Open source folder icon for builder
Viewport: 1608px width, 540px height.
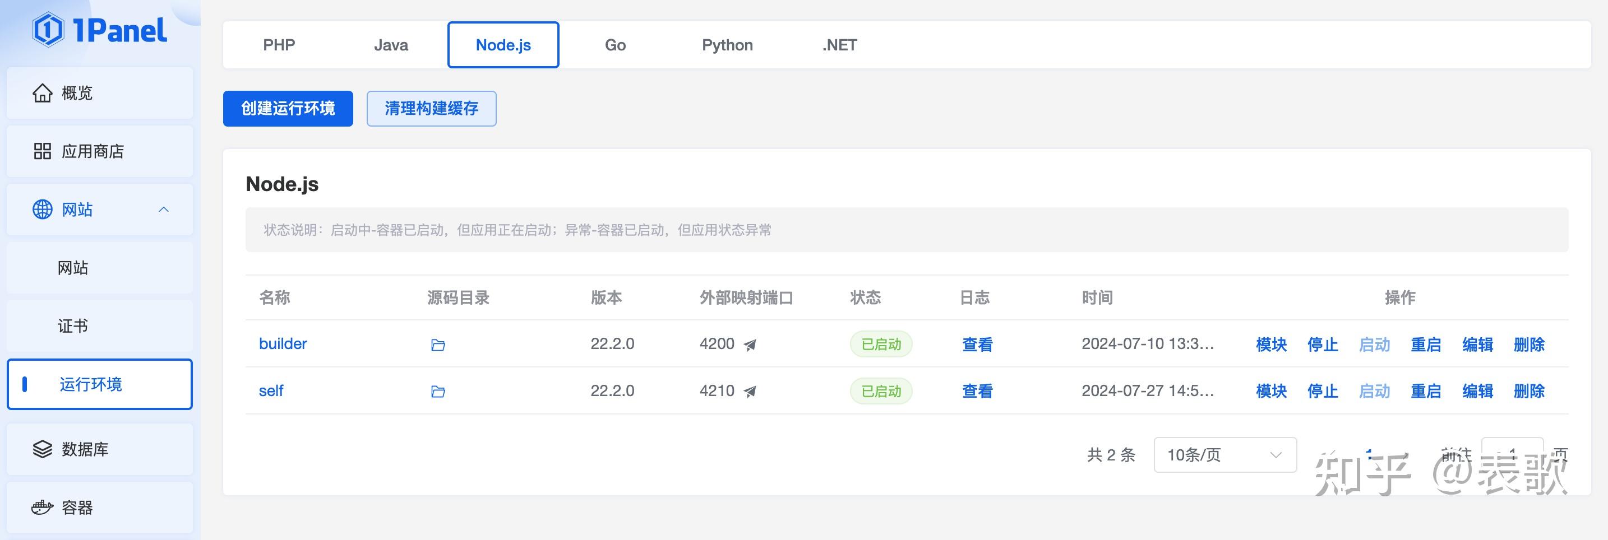(x=438, y=345)
